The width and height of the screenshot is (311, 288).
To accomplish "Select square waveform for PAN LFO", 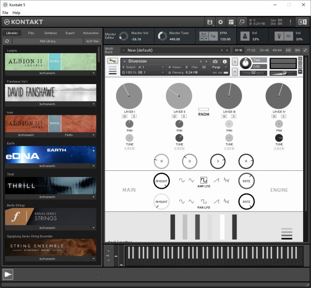I will pos(203,201).
